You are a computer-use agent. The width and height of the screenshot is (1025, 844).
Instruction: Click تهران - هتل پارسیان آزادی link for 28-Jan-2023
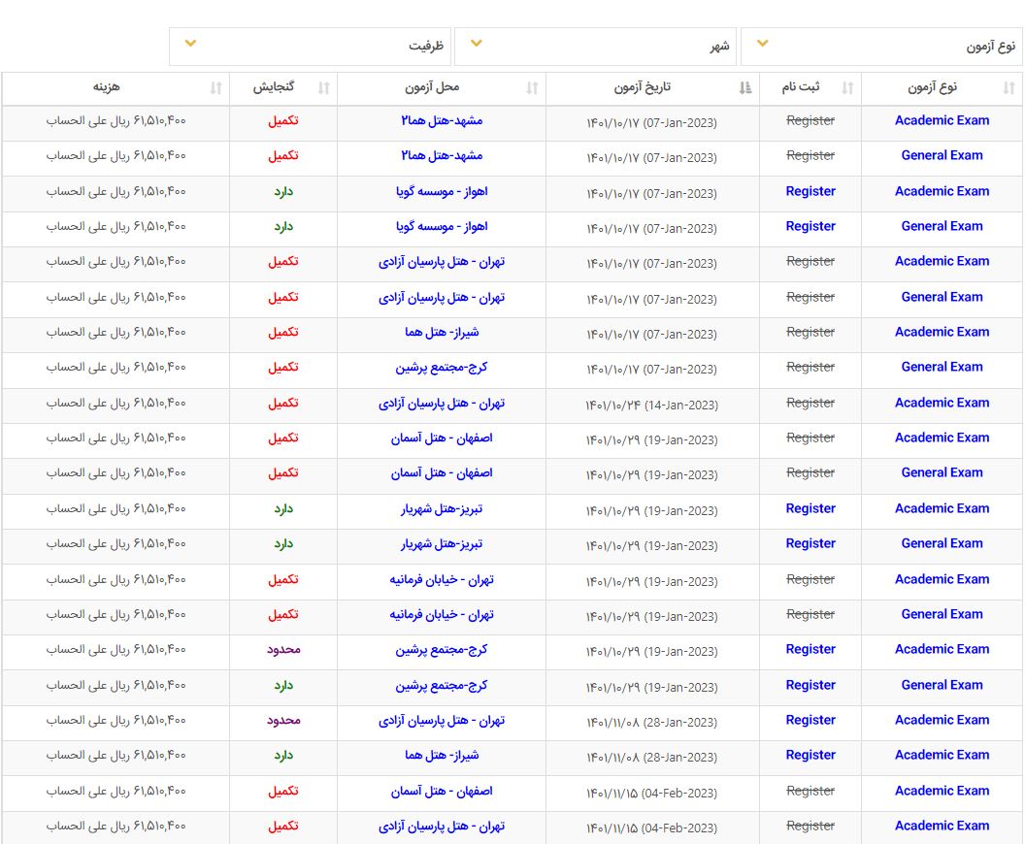442,720
